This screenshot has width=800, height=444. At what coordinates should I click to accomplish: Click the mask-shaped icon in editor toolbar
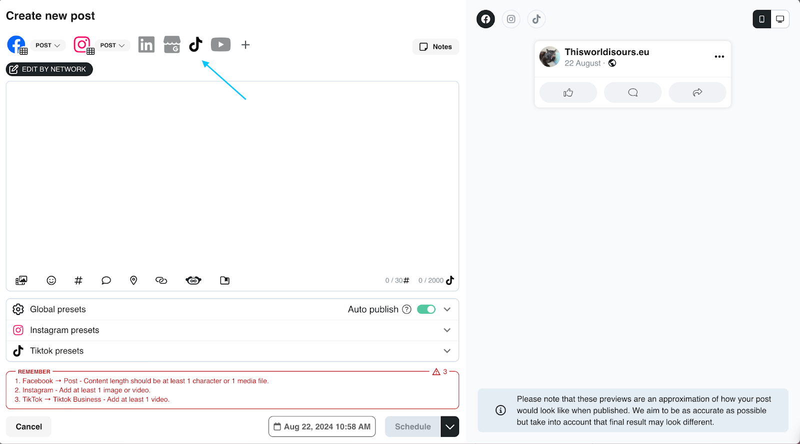pos(193,280)
